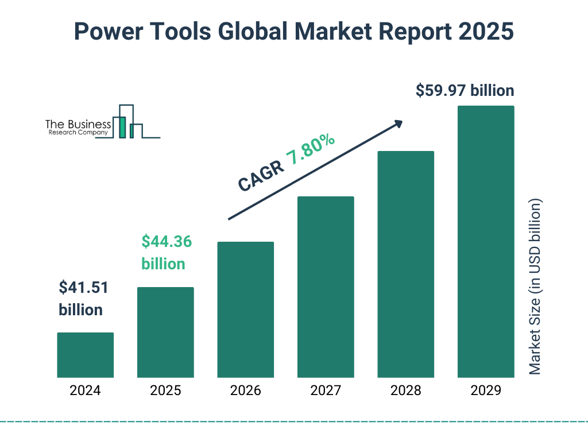Click the 2025 bar in chart
Viewport: 588px width, 441px height.
tap(165, 332)
